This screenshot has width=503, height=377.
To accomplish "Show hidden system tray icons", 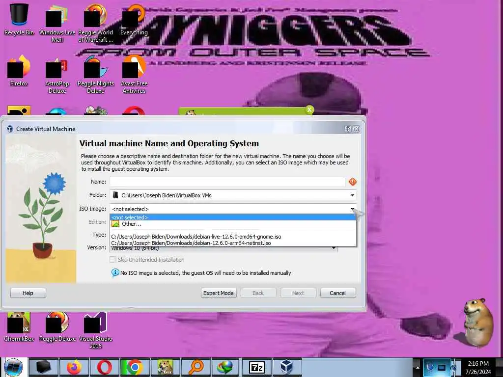I will pyautogui.click(x=418, y=368).
